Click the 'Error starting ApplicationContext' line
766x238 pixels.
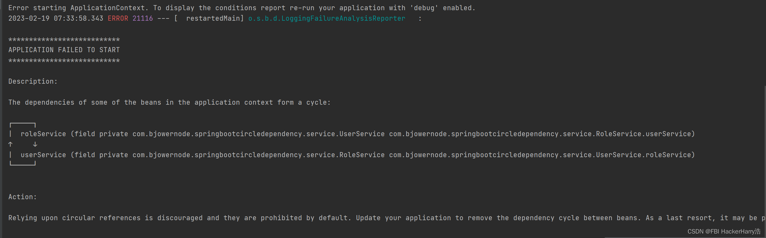point(242,8)
